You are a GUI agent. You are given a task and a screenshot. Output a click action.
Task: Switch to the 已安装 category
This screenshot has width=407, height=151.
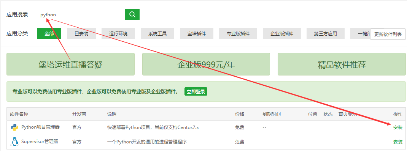pos(81,34)
